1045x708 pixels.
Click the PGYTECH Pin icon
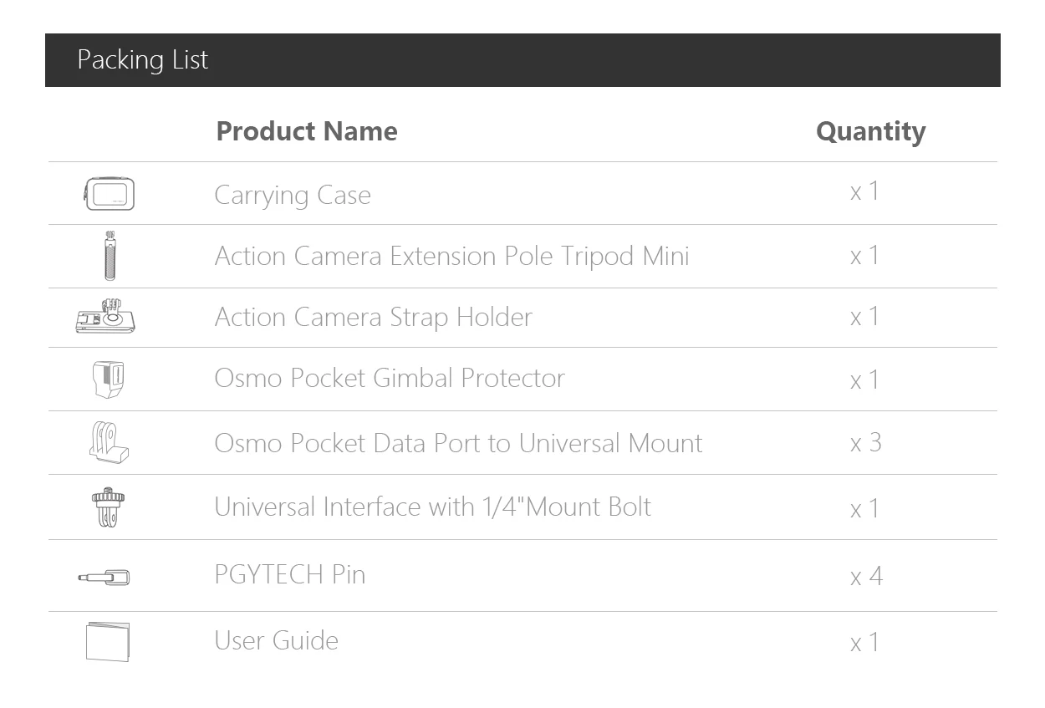(104, 577)
